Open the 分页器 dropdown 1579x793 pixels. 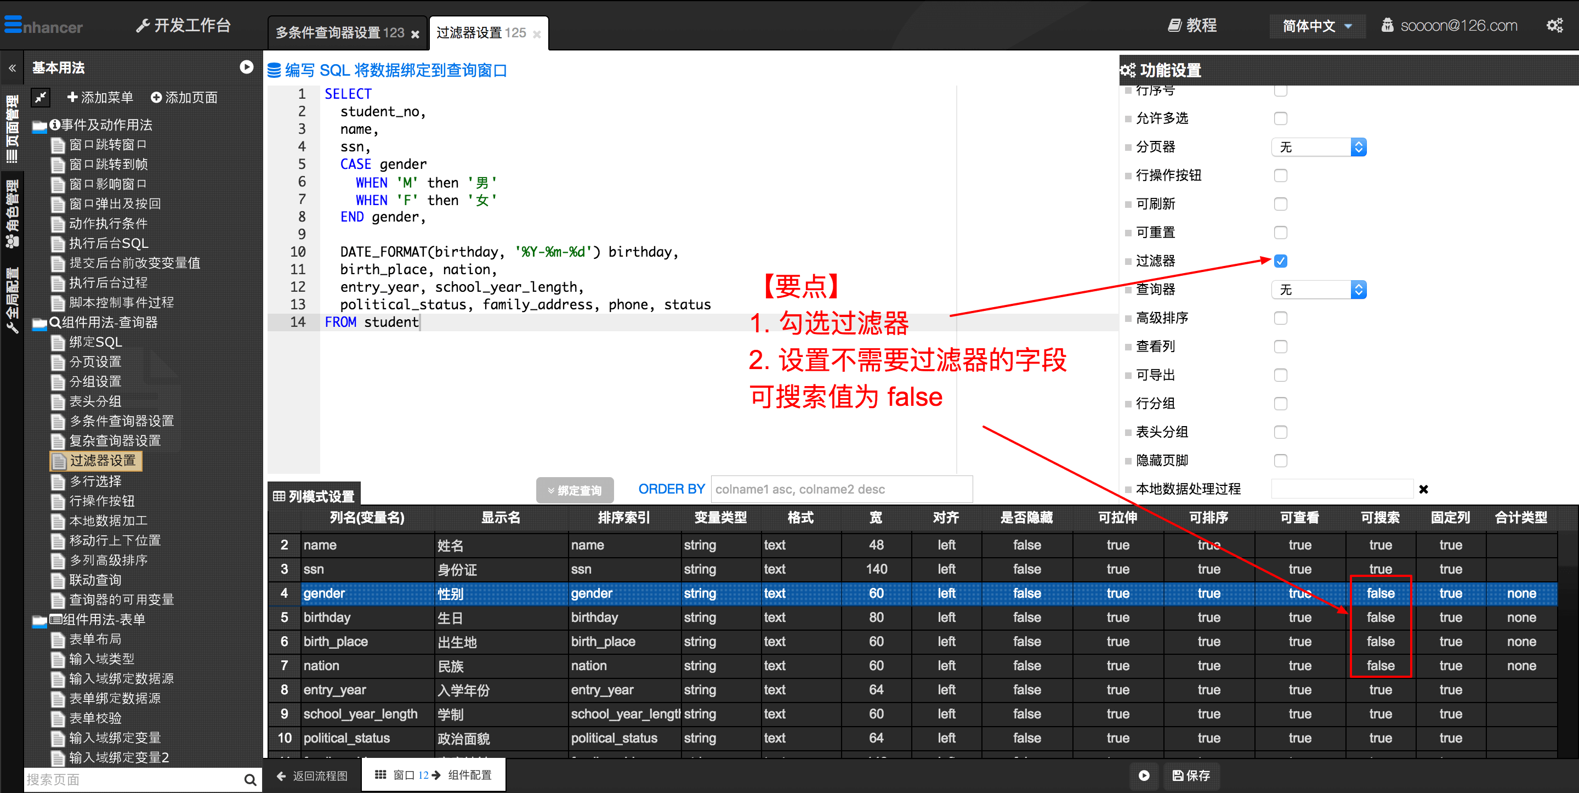[x=1318, y=147]
